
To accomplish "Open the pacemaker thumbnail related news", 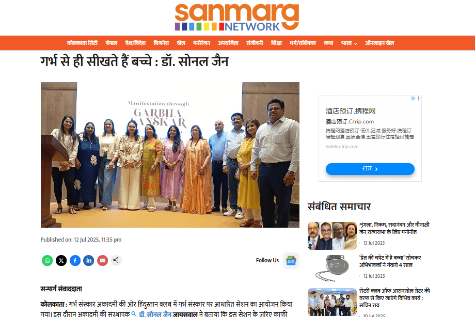I will tap(332, 268).
